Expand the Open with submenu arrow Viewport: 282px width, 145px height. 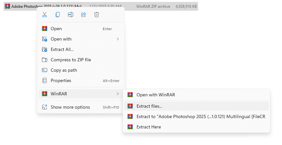[x=118, y=39]
